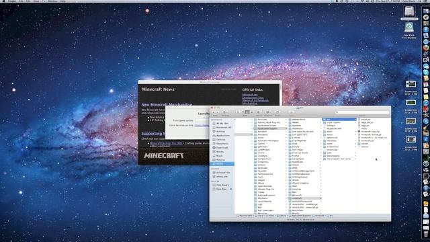Go forward in Finder toolbar
The width and height of the screenshot is (430, 242).
click(x=218, y=112)
